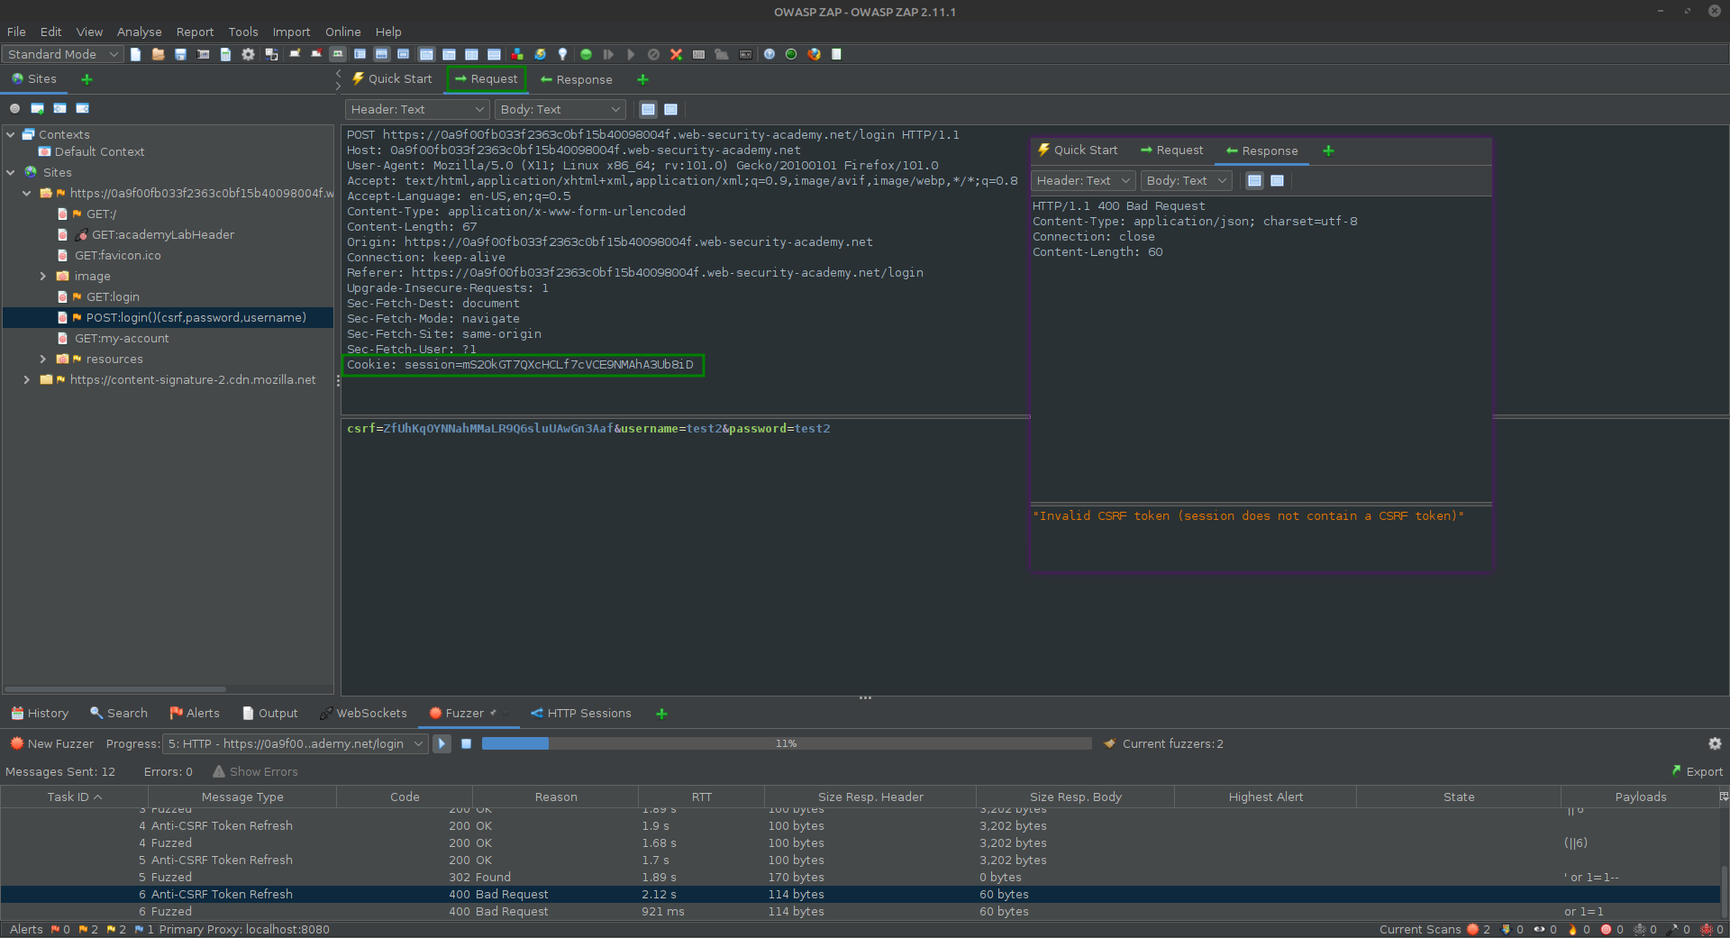Pause the running fuzzer with the blue button
1730x938 pixels.
click(466, 743)
